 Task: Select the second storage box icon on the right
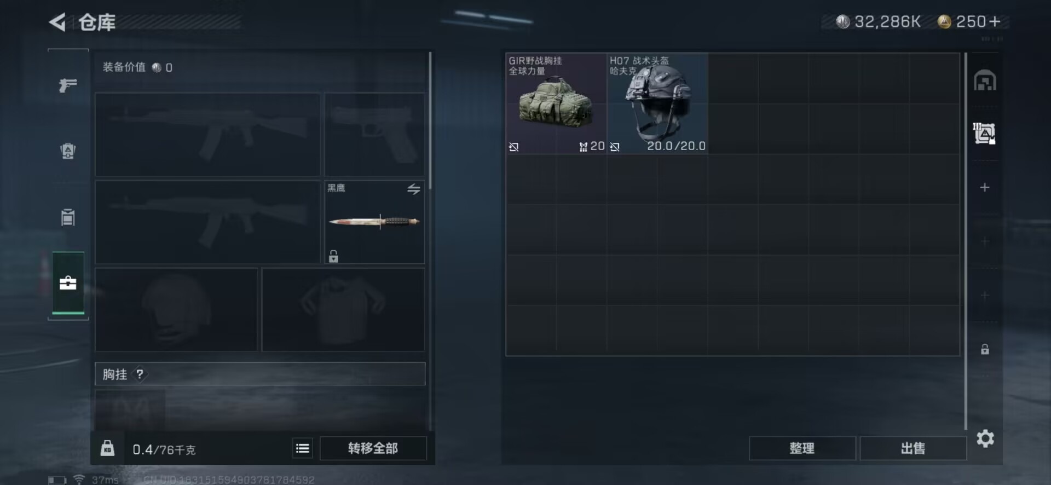point(984,133)
